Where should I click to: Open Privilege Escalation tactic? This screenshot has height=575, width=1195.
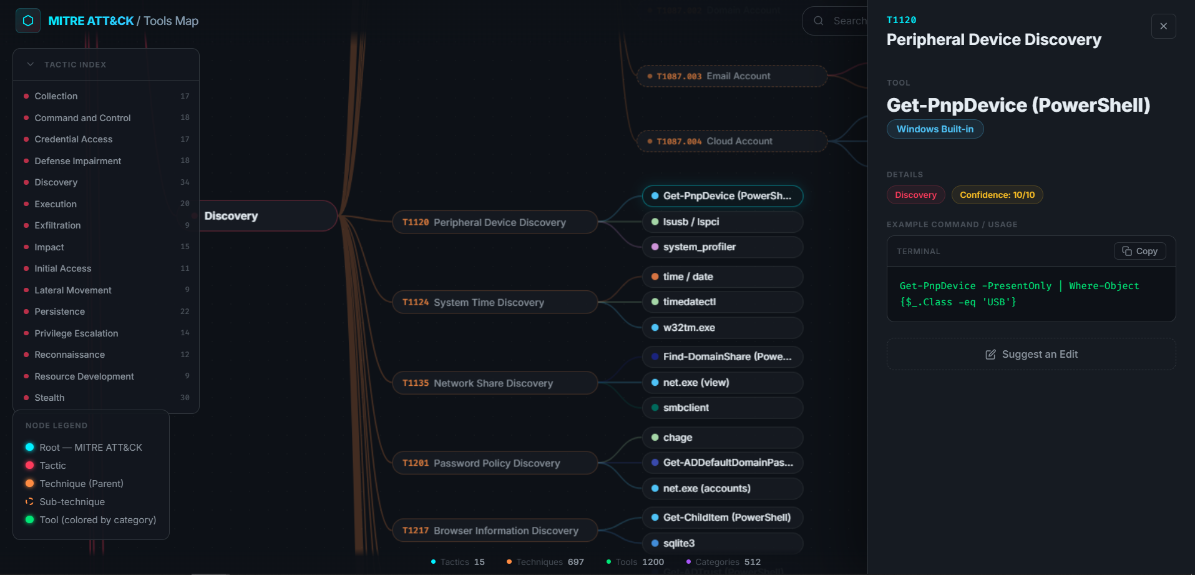coord(106,333)
